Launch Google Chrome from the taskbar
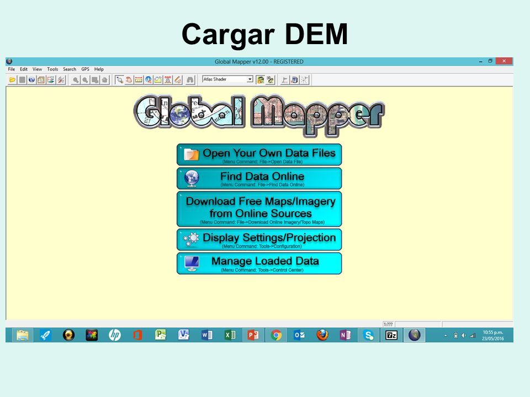This screenshot has height=397, width=530. (276, 335)
